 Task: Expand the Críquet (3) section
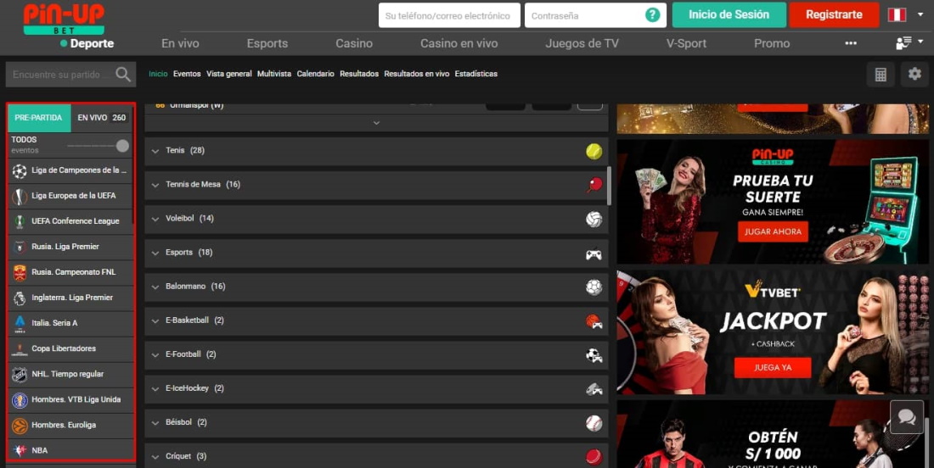376,456
